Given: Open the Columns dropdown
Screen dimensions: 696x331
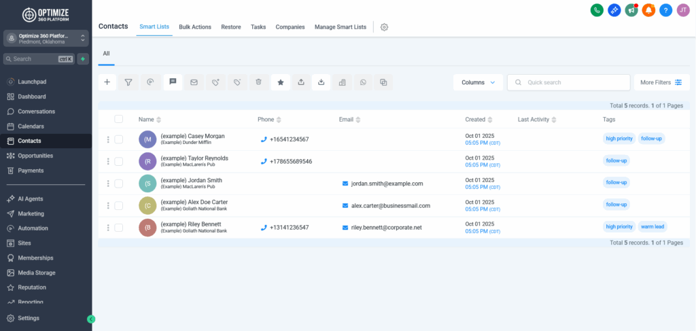Looking at the screenshot, I should click(478, 82).
